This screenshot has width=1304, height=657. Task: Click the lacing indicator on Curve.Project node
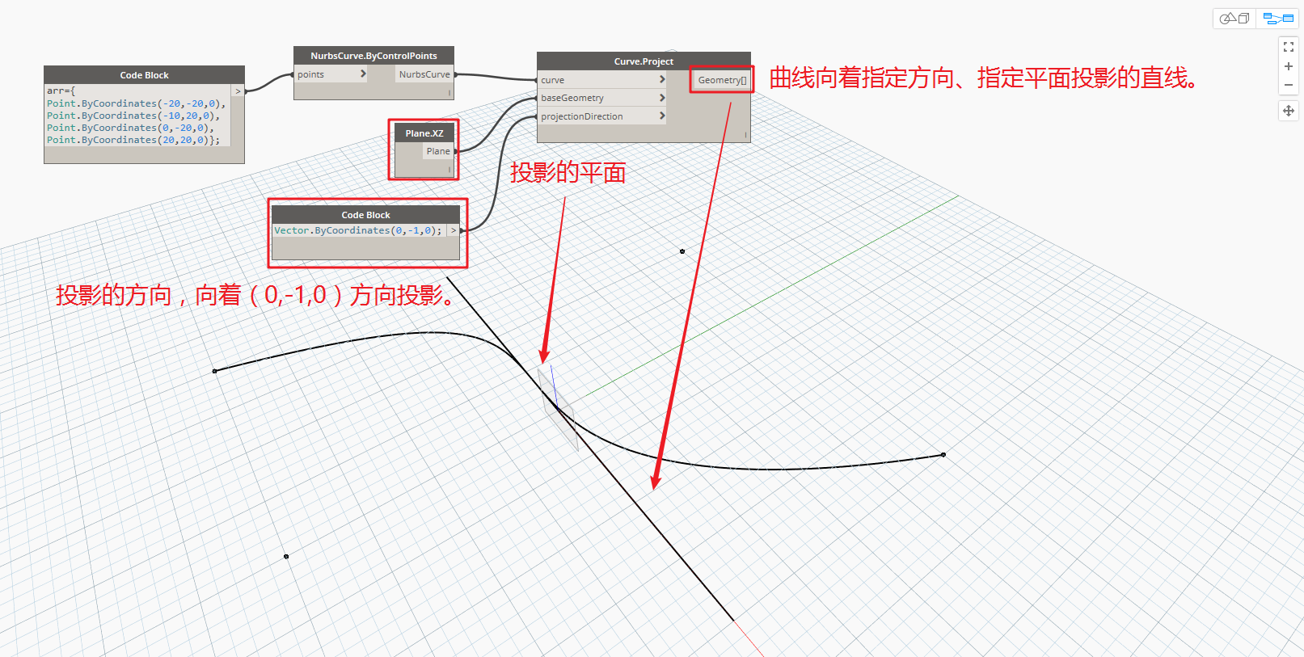point(745,136)
